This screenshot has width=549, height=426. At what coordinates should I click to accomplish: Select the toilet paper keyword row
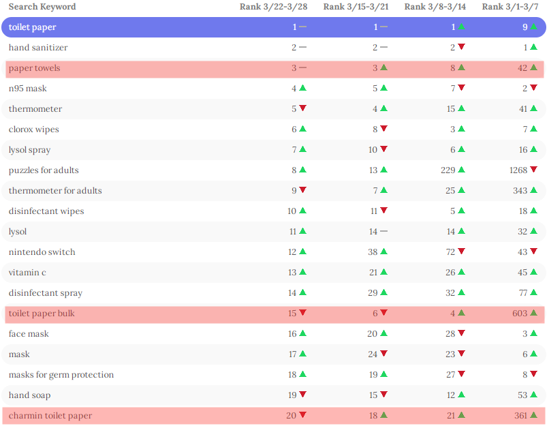click(274, 27)
